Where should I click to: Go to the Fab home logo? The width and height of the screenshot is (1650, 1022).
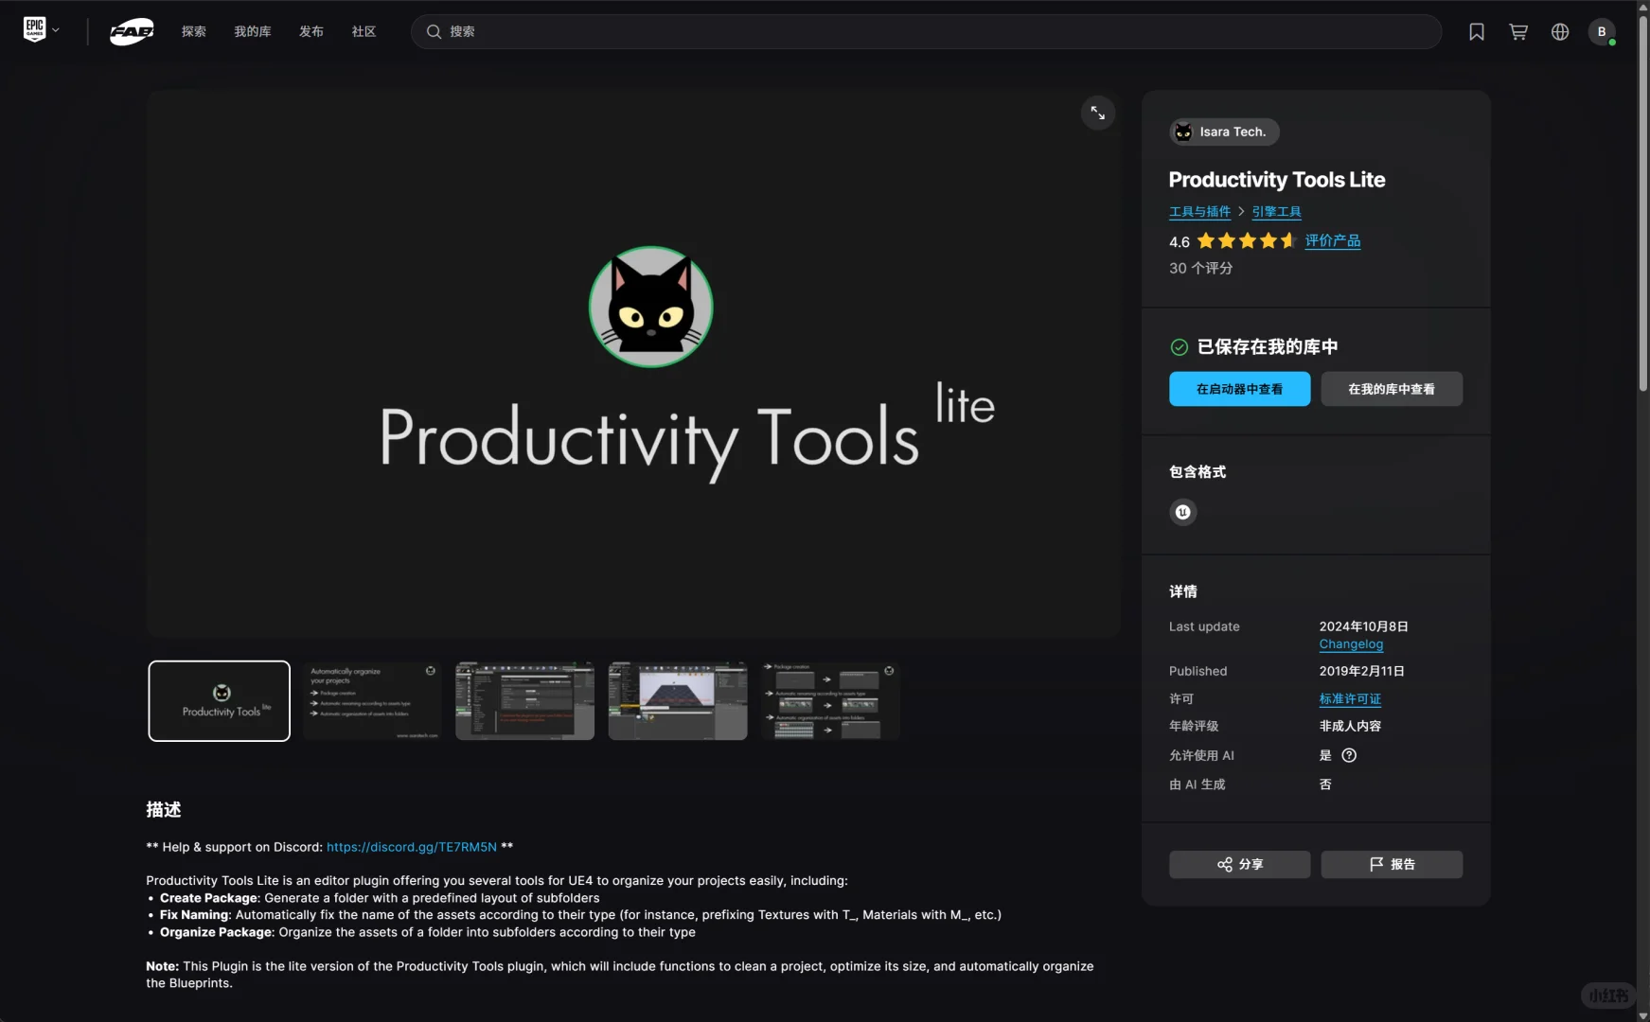point(132,31)
